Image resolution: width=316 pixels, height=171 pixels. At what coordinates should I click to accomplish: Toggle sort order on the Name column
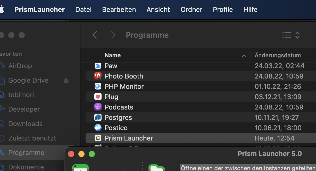point(244,56)
